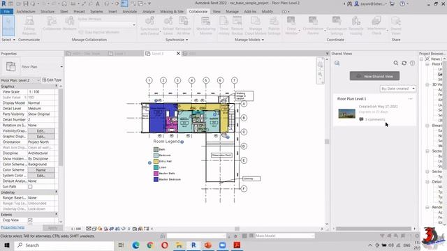The width and height of the screenshot is (447, 251).
Task: Open Adobe Acrobat from taskbar
Action: click(x=237, y=245)
